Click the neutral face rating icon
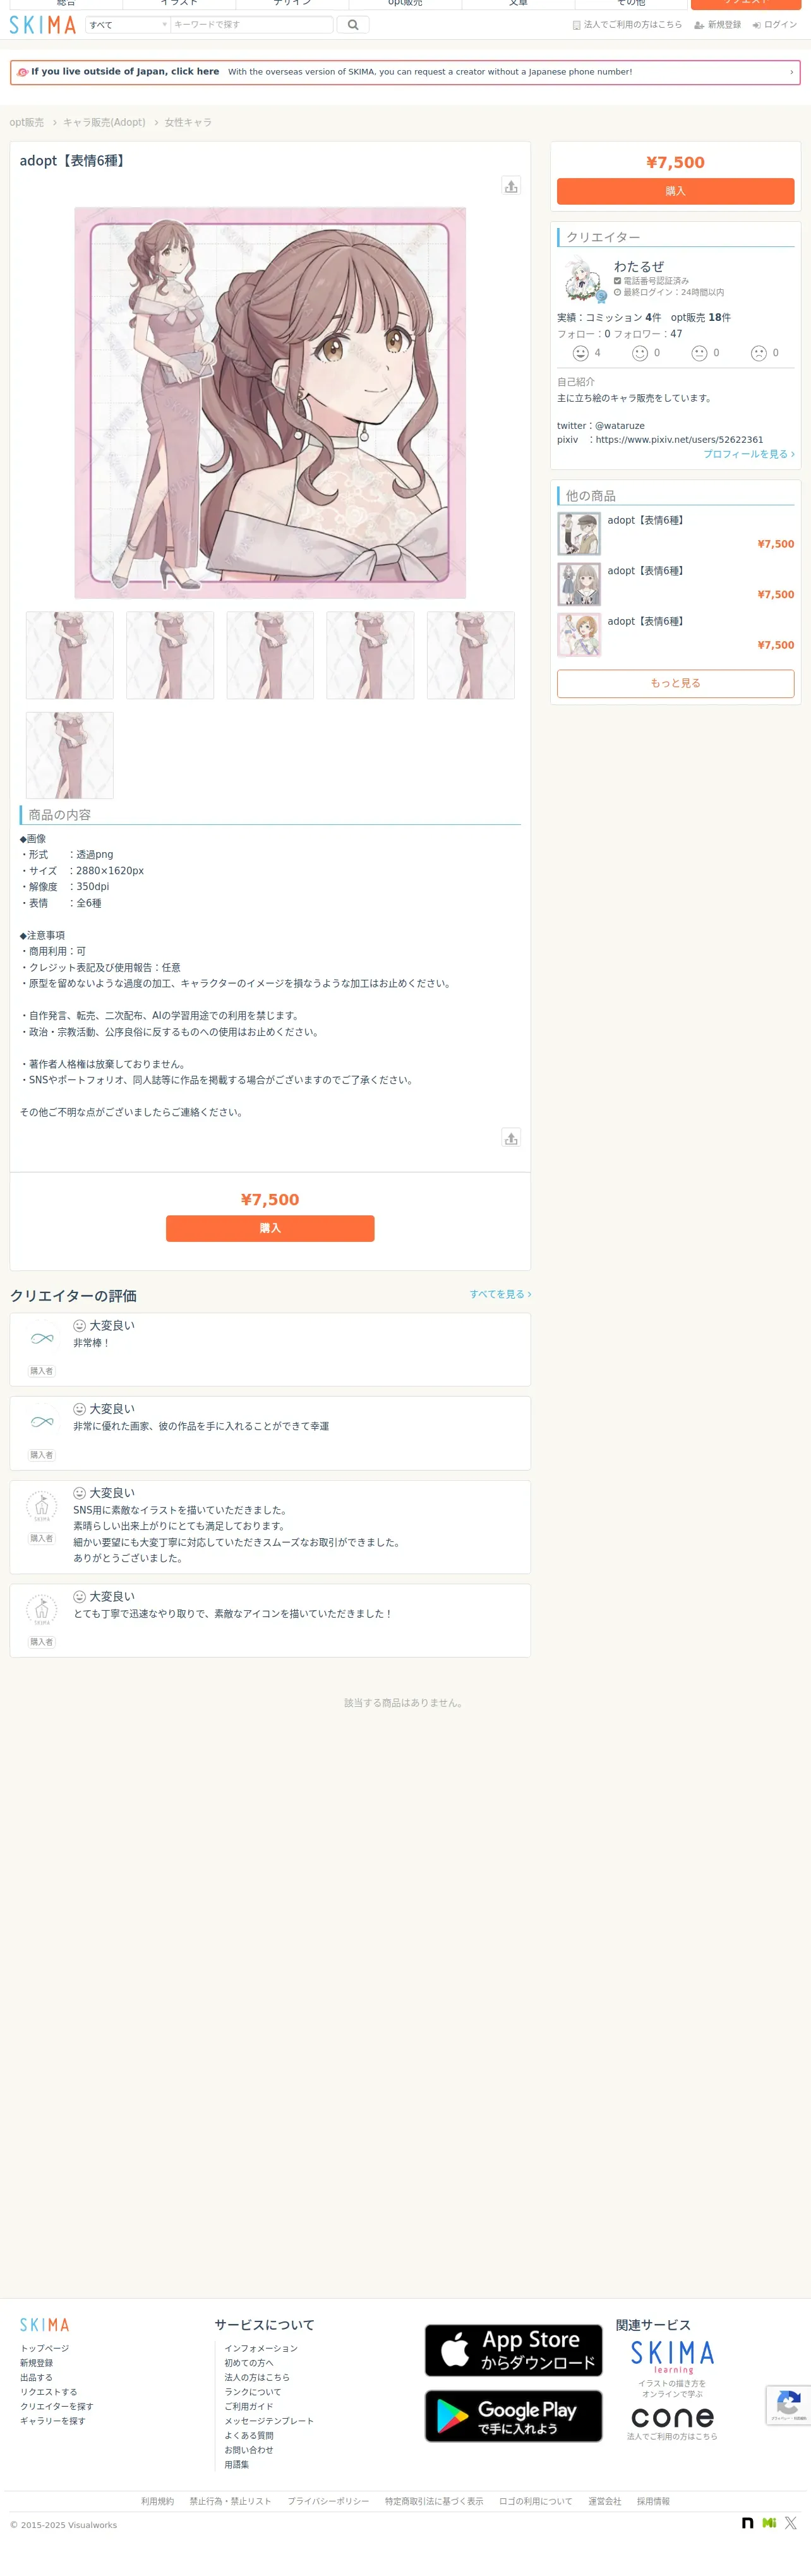 click(699, 353)
